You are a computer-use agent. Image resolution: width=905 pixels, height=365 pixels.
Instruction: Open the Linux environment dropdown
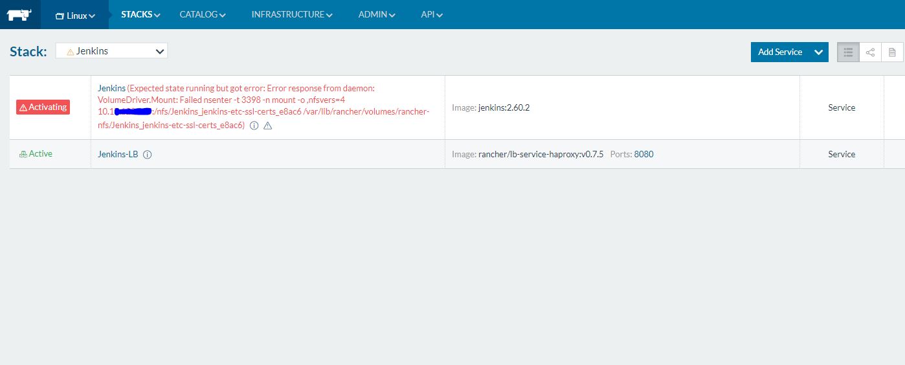coord(76,15)
